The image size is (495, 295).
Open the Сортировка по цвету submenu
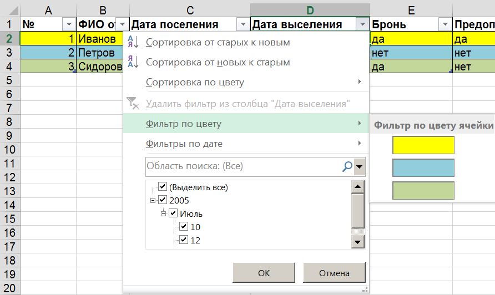[246, 82]
